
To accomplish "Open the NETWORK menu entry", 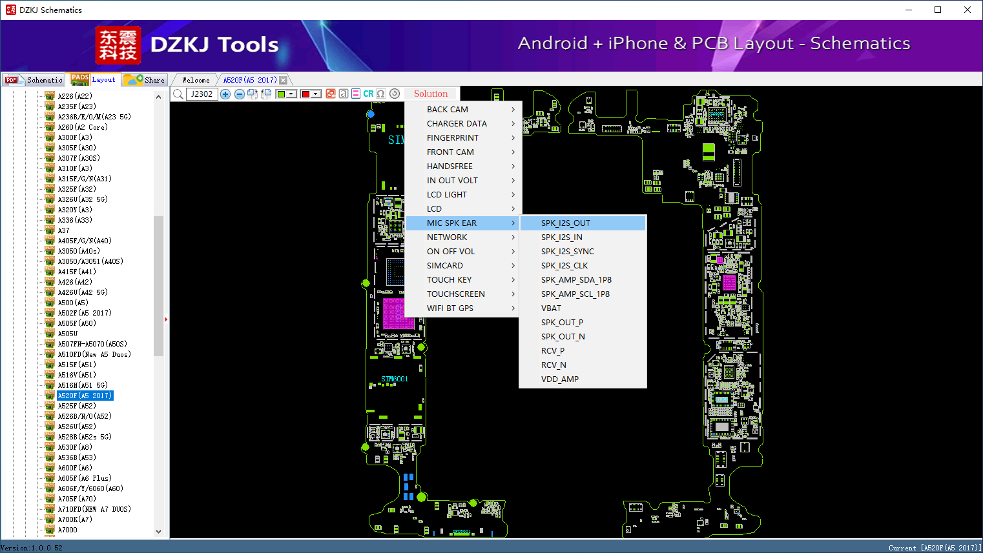I will pyautogui.click(x=464, y=237).
